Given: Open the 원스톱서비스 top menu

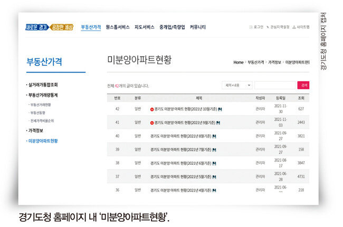Looking at the screenshot, I should pos(118,27).
